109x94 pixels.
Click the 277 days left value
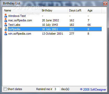pos(72,34)
